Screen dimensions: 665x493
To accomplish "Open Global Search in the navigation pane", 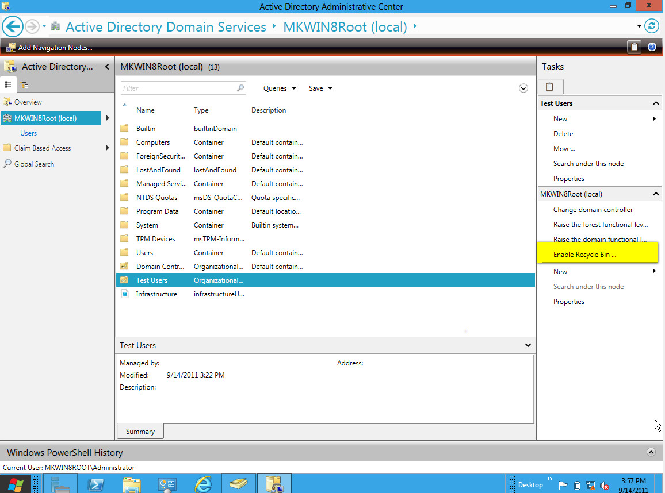I will [34, 164].
